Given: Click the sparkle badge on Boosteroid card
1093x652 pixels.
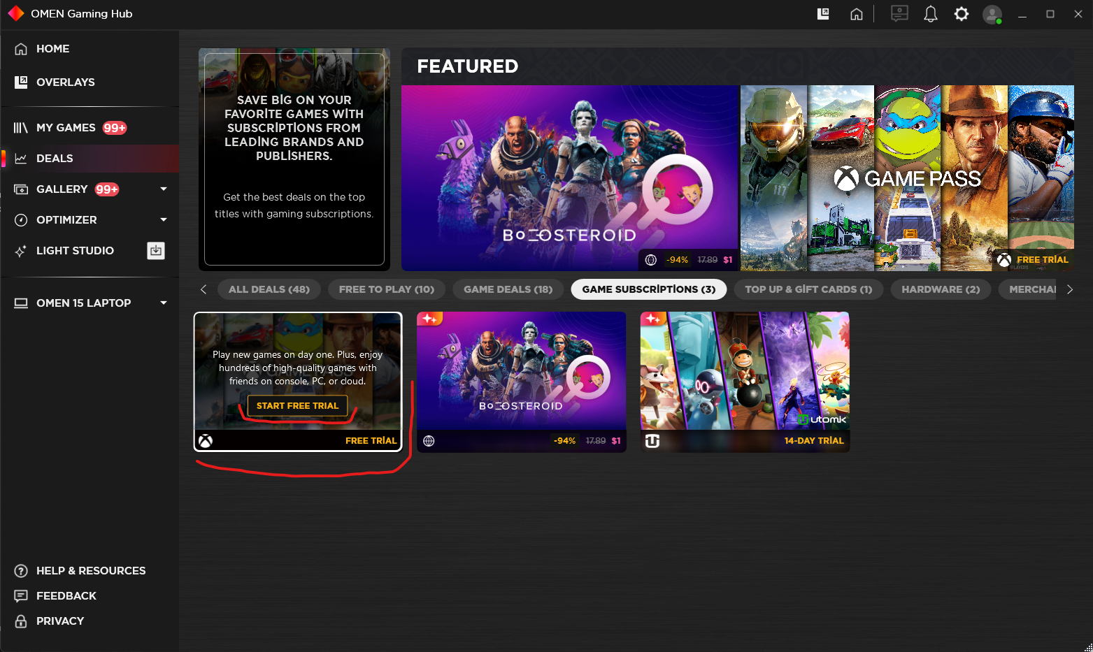Looking at the screenshot, I should coord(429,319).
